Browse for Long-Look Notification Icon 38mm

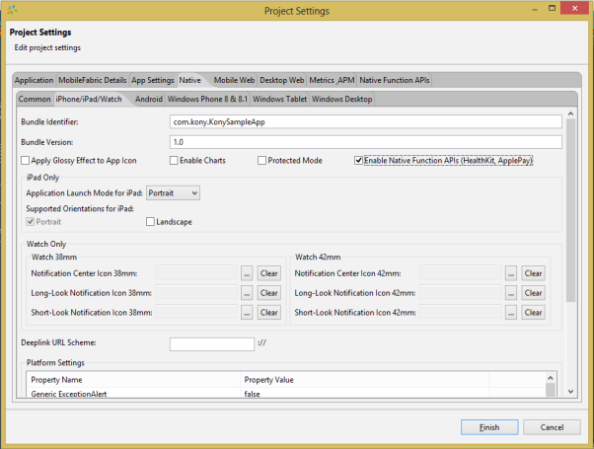pos(247,293)
